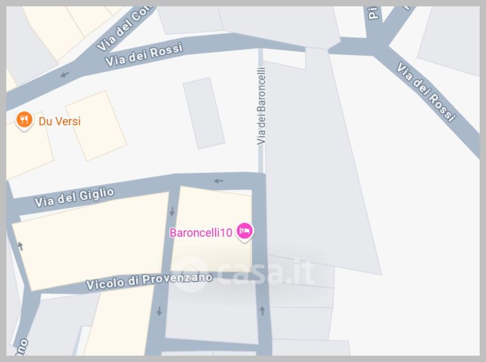Click the partial Pi… street label at top

click(373, 13)
